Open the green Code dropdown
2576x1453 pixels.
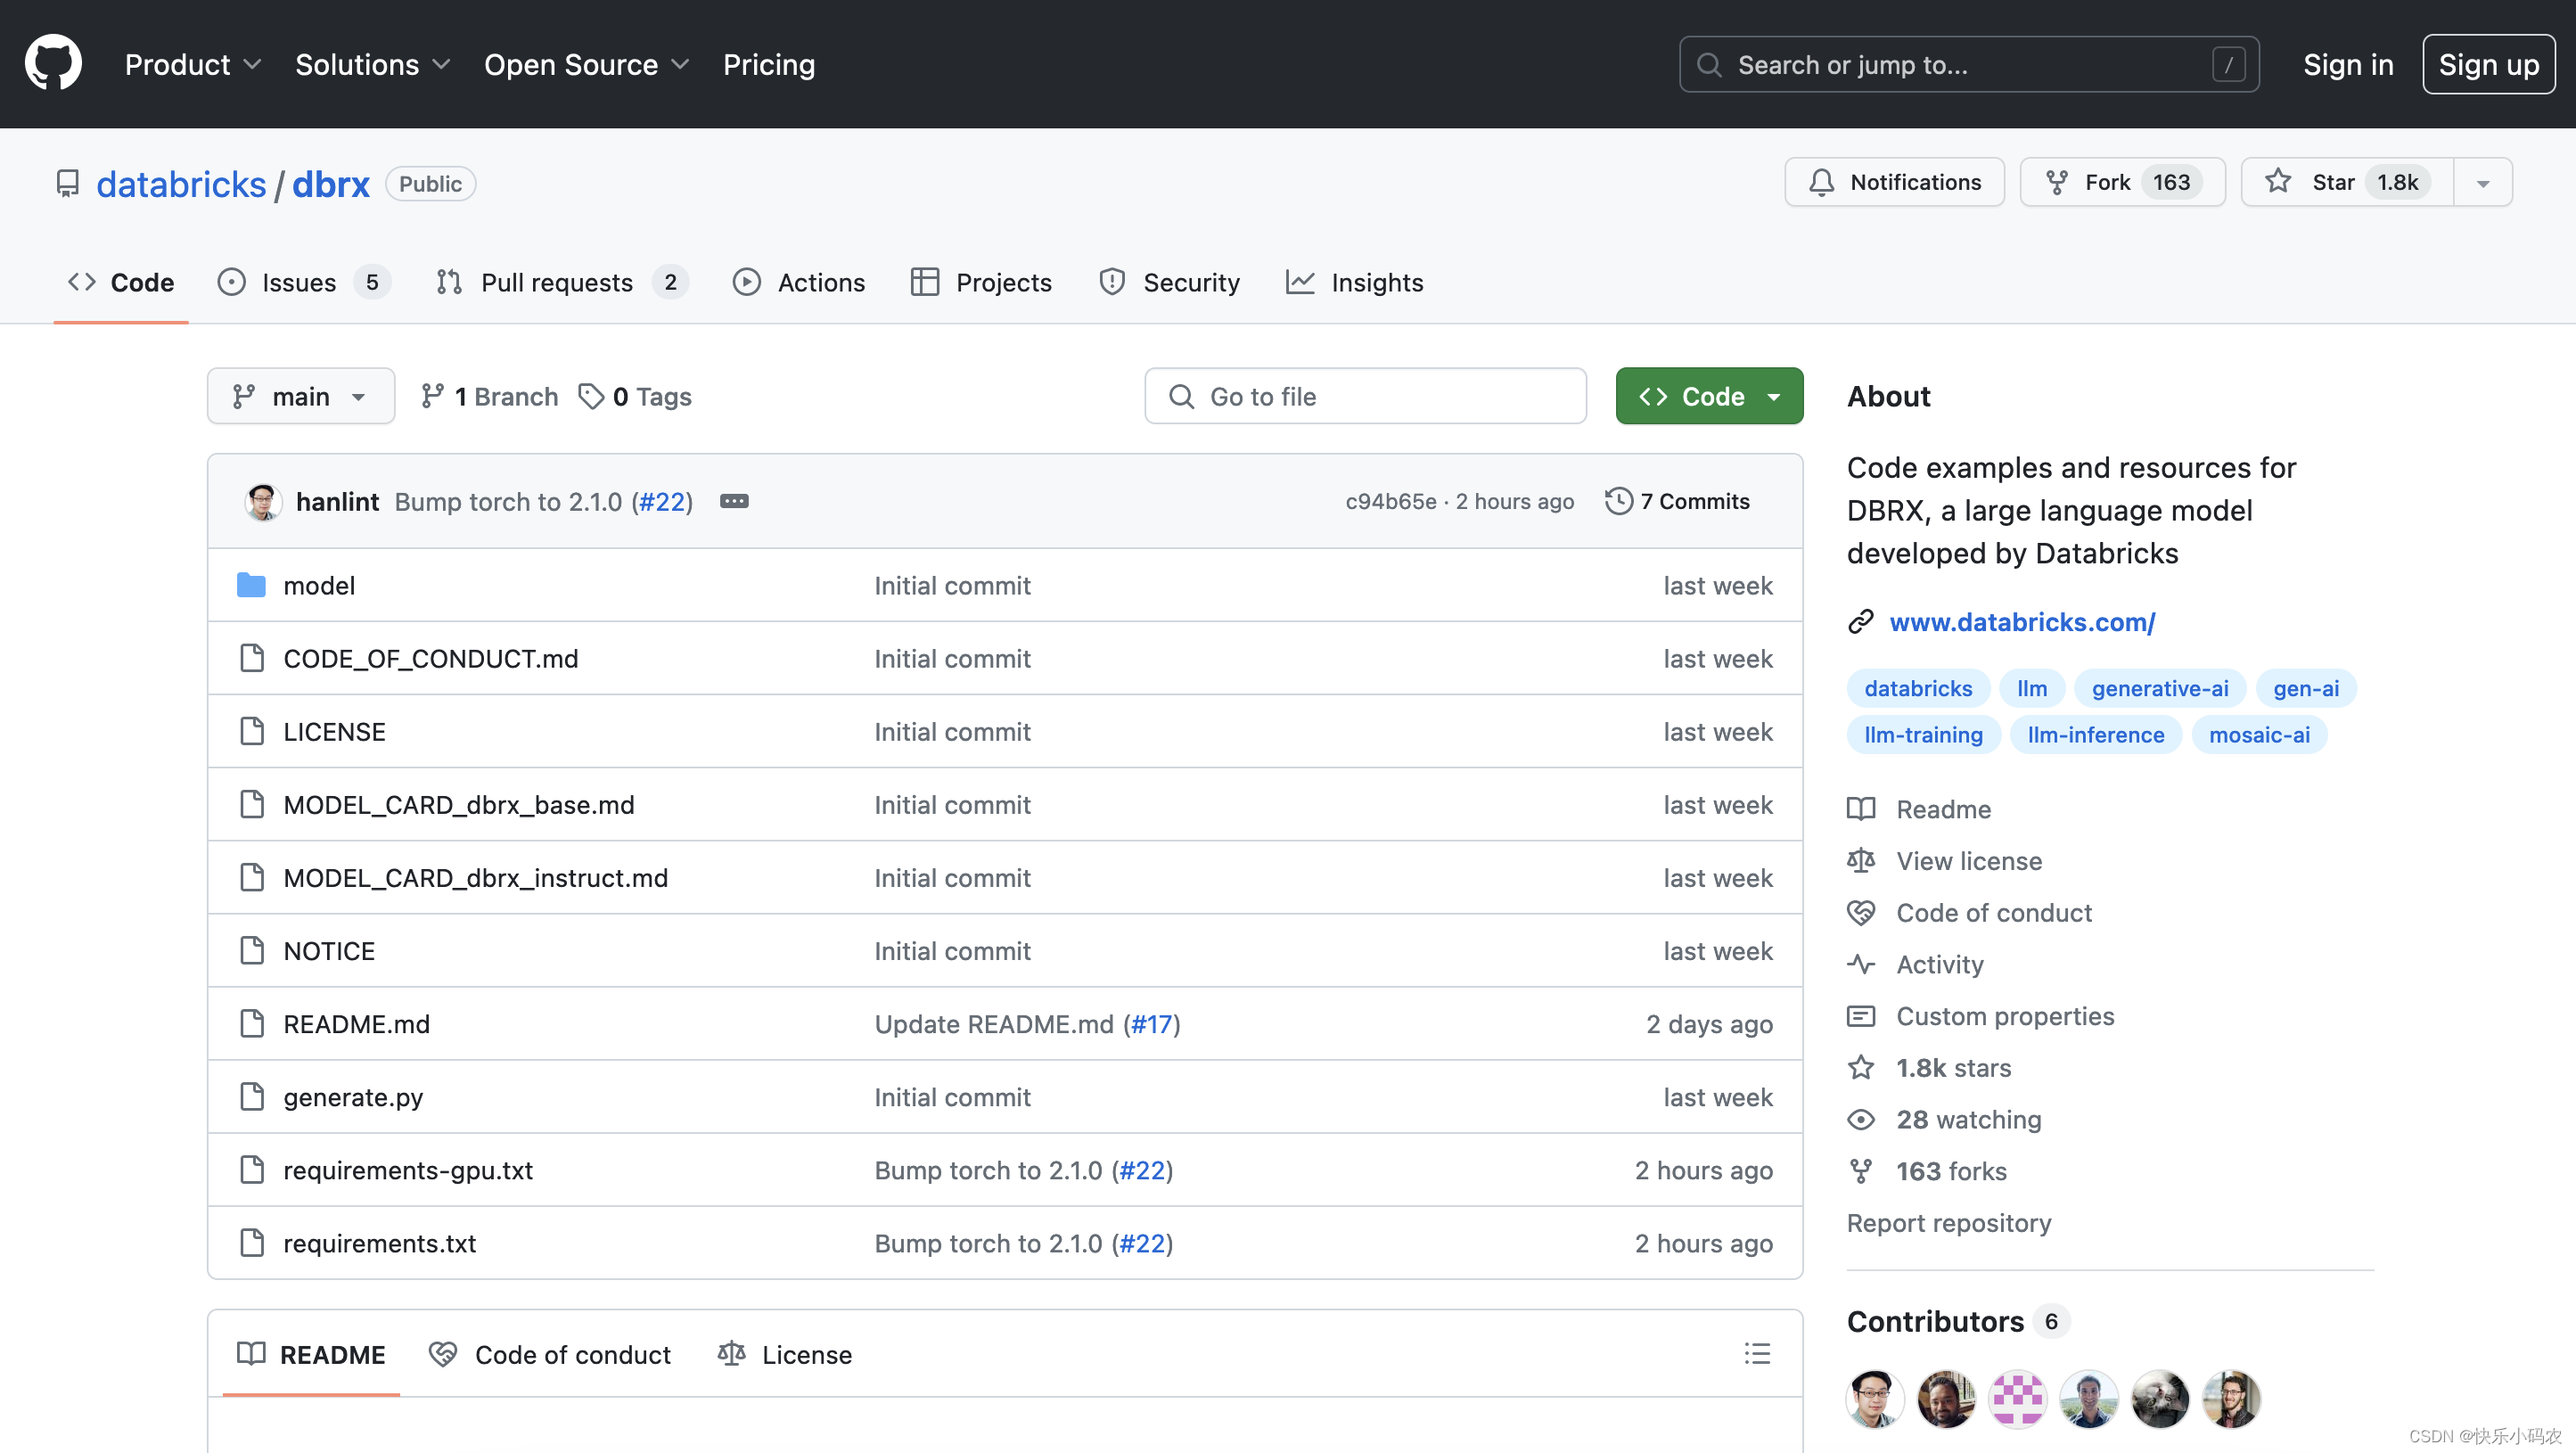1709,397
